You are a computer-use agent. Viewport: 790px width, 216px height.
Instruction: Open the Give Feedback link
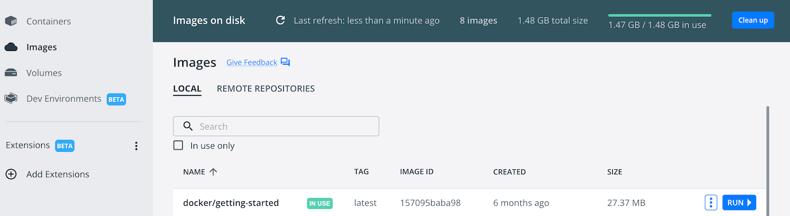[x=252, y=63]
